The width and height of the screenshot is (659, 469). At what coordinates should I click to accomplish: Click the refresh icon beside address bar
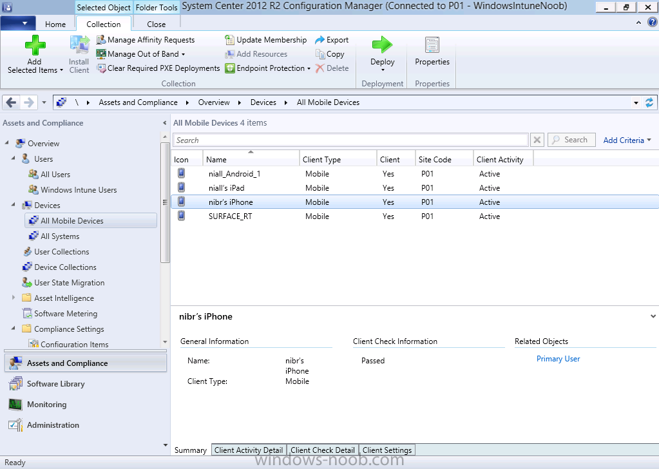point(649,102)
